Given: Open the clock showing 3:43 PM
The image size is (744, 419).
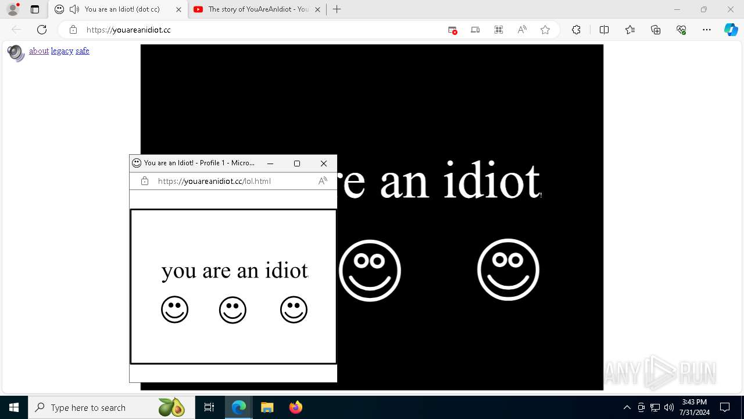Looking at the screenshot, I should [695, 407].
